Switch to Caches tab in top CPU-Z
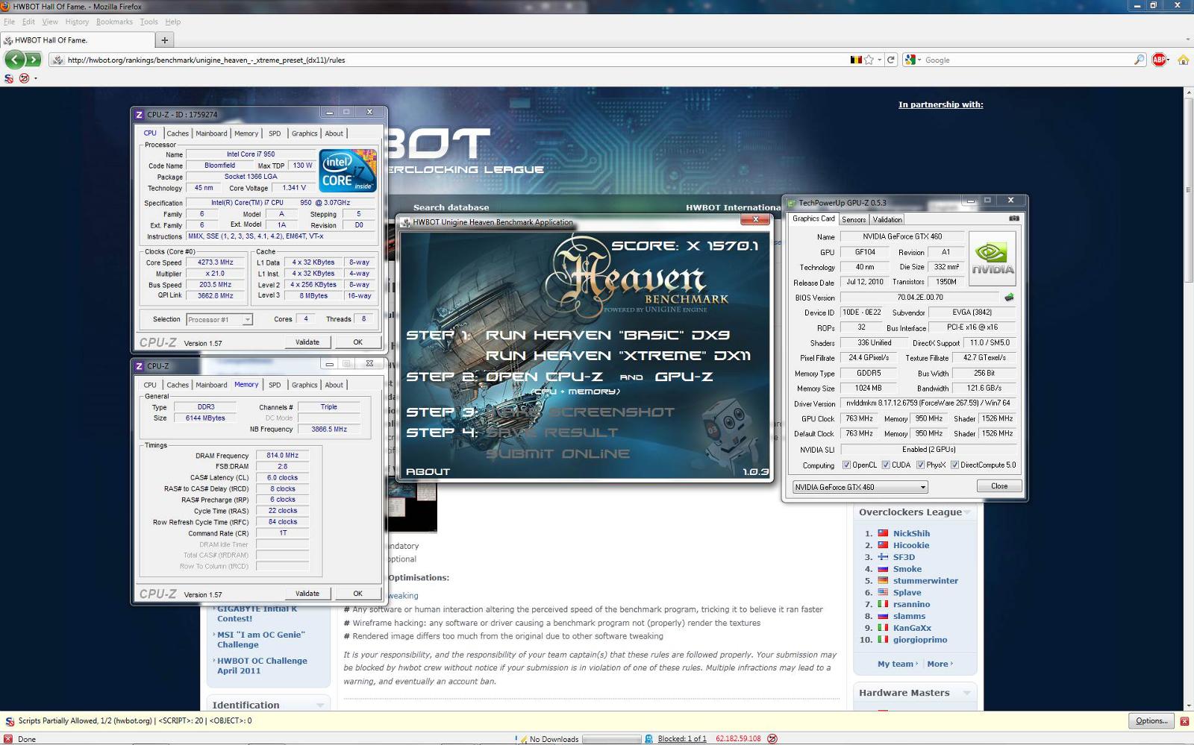 pyautogui.click(x=178, y=133)
